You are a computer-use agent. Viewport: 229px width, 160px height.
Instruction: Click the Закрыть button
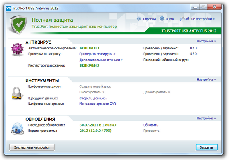(207, 147)
